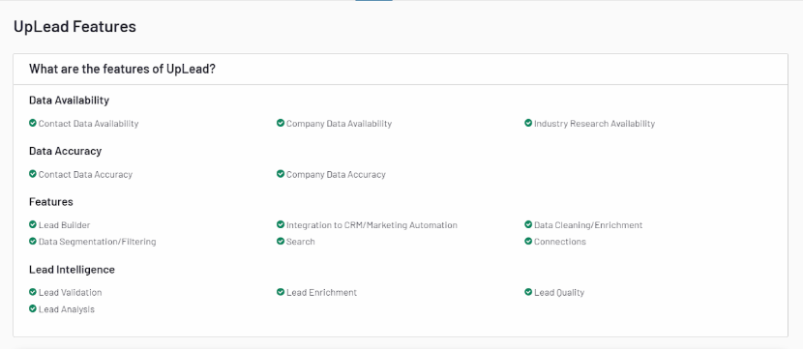
Task: Click the check icon beside Lead Enrichment
Action: pyautogui.click(x=281, y=292)
